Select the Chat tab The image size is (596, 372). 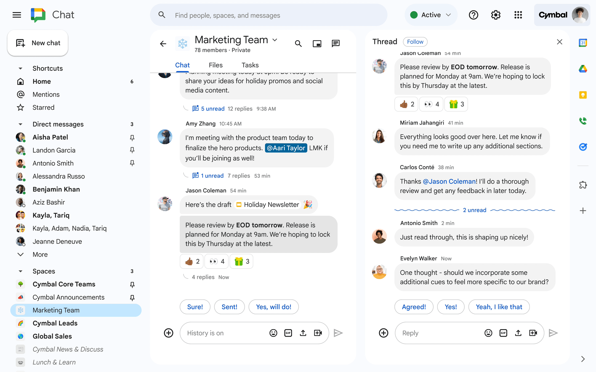(182, 65)
